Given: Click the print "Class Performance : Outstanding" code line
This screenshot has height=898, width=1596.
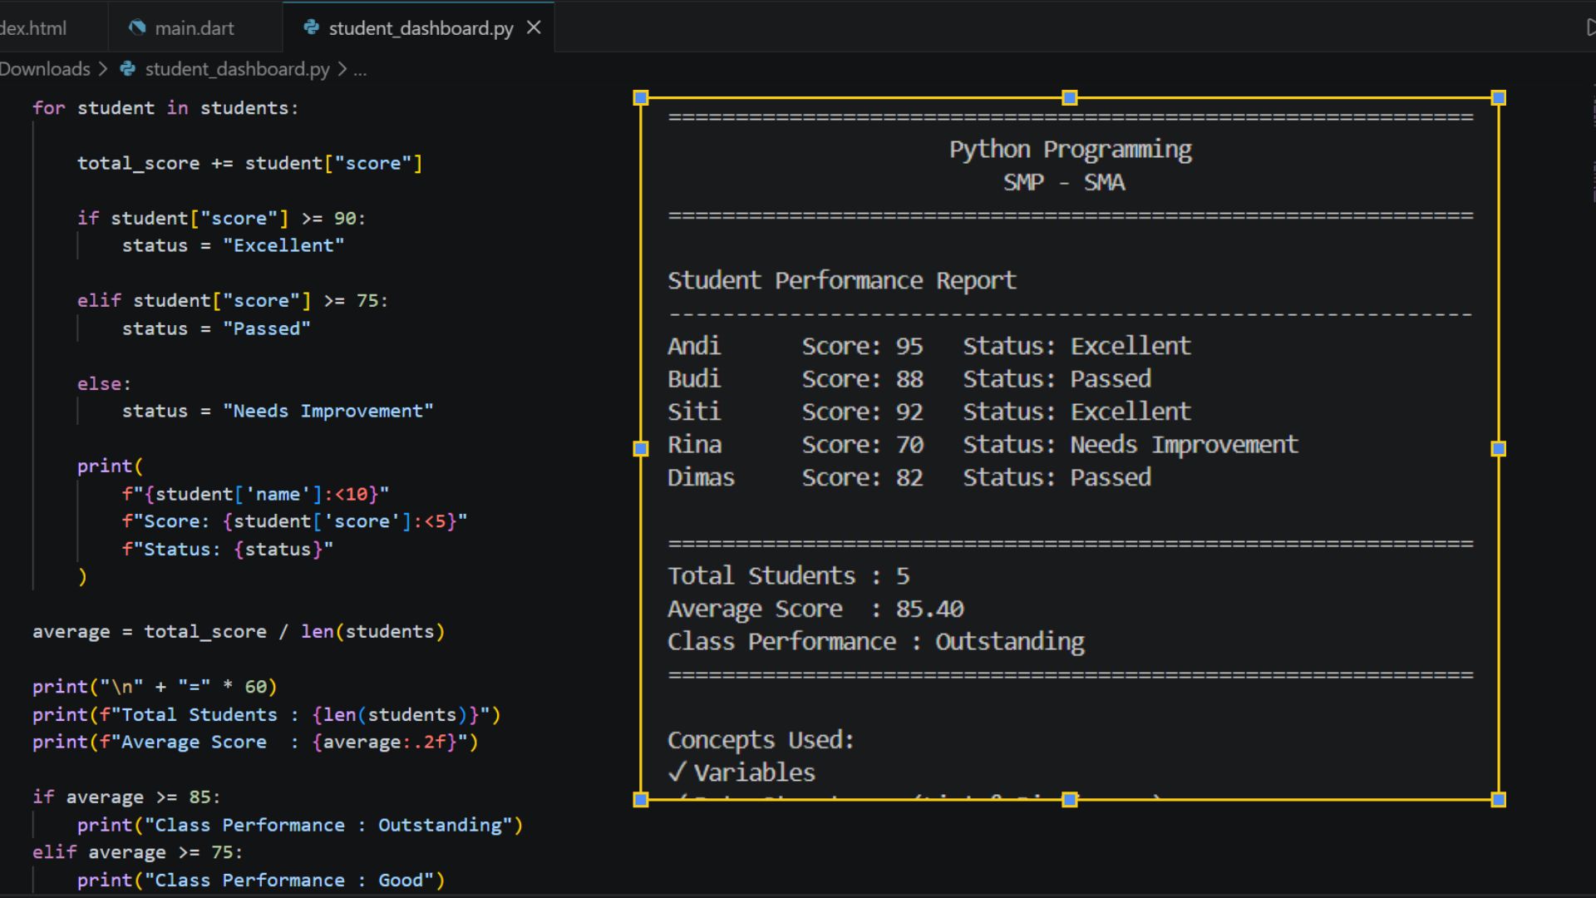Looking at the screenshot, I should 300,825.
